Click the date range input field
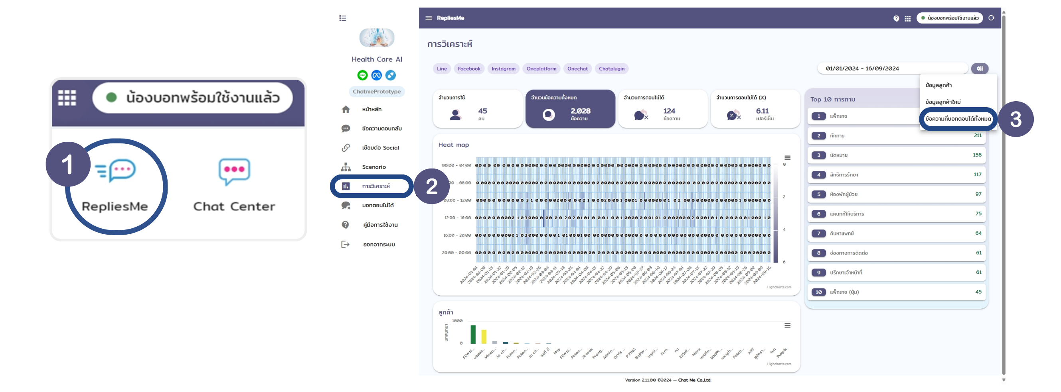The image size is (1061, 392). click(892, 69)
